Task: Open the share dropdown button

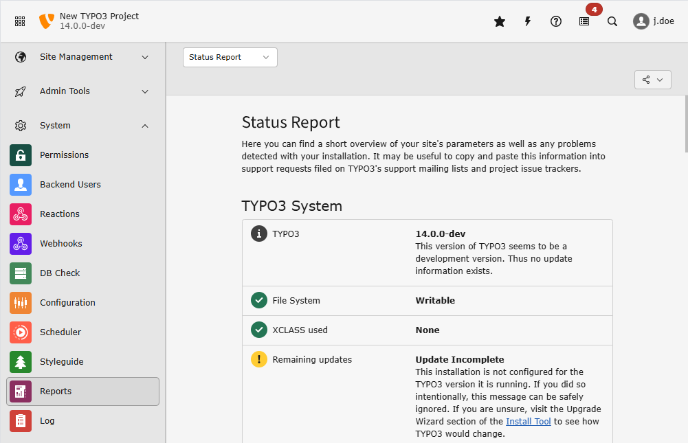Action: click(652, 80)
